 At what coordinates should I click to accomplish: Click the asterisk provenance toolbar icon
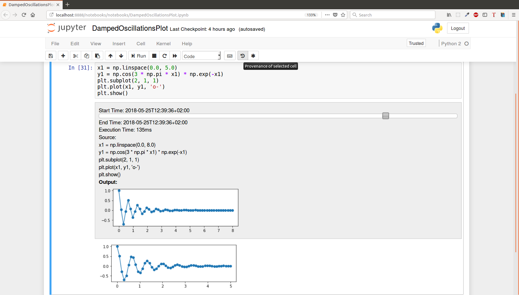(253, 56)
